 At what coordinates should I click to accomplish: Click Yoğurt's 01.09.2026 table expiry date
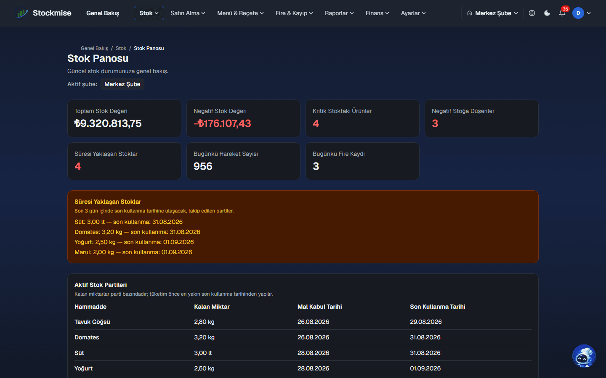click(x=425, y=368)
